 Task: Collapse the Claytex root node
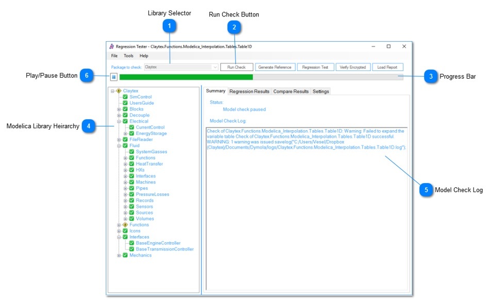pyautogui.click(x=112, y=91)
